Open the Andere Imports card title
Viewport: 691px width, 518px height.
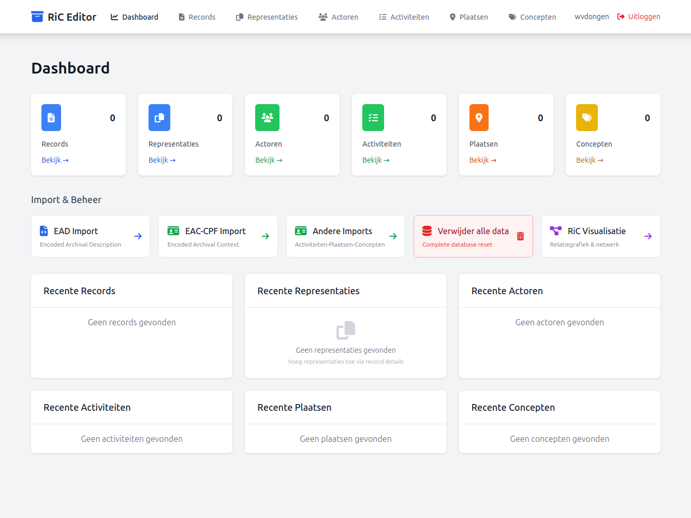[342, 231]
